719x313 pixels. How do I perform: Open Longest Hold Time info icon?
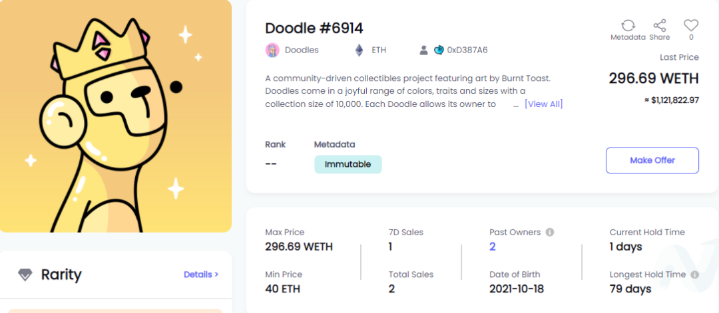[x=694, y=274]
